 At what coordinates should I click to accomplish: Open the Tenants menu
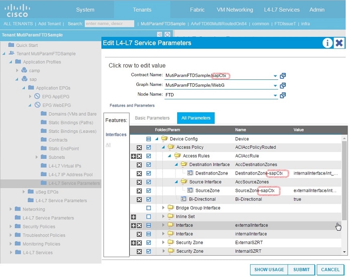click(142, 10)
